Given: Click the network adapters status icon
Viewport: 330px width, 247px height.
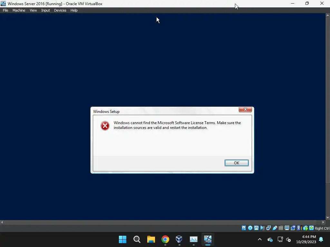Looking at the screenshot, I should tap(268, 228).
